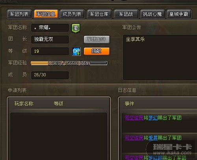Open the 挑战心魔 tab

click(x=152, y=14)
